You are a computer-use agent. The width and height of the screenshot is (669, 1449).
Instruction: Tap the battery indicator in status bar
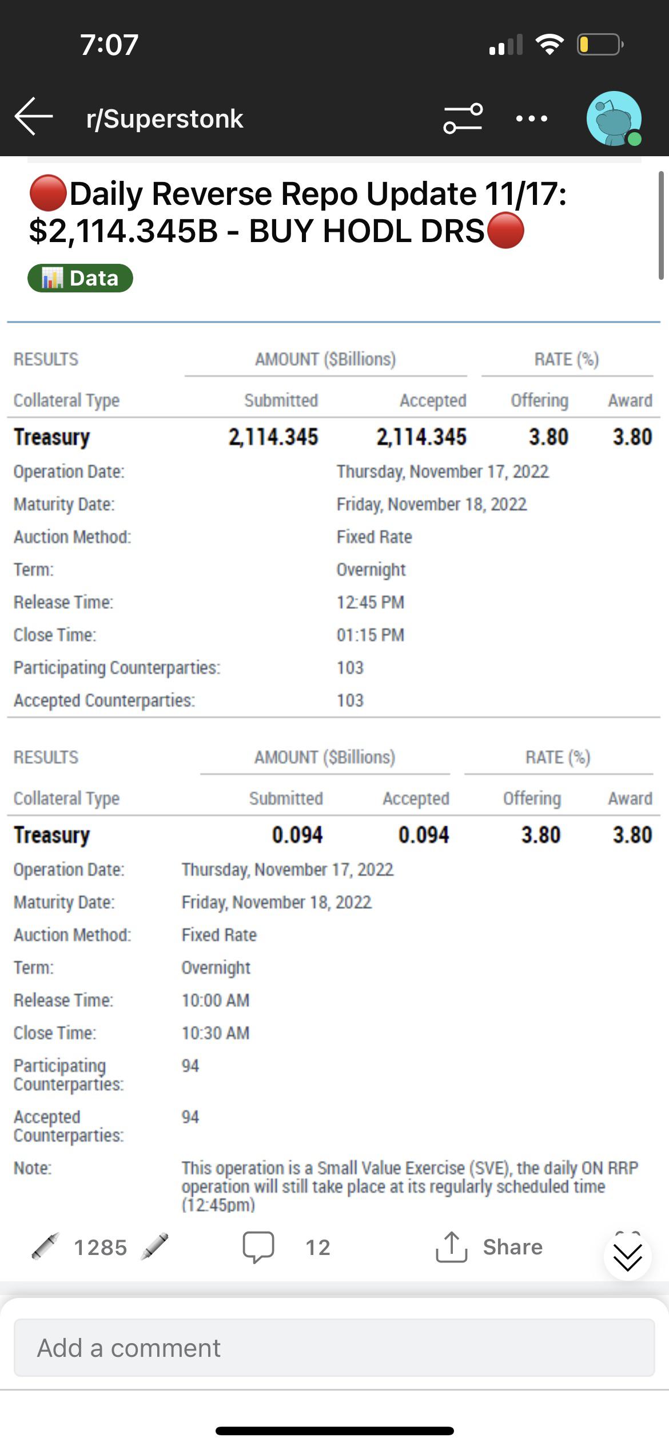[599, 44]
